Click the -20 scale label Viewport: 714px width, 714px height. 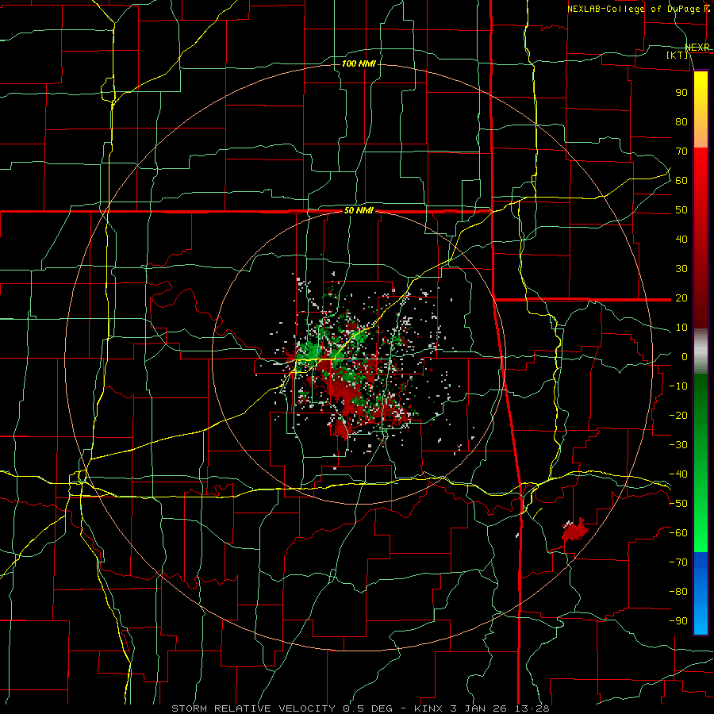click(x=678, y=415)
